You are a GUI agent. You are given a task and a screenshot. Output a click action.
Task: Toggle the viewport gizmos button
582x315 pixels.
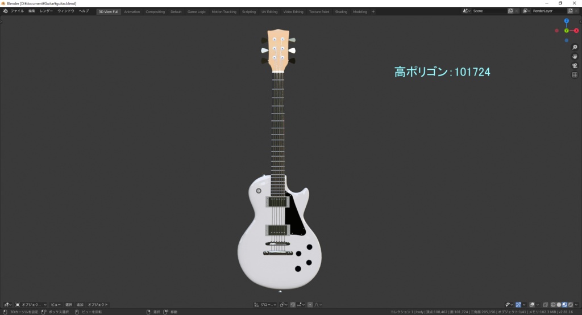pyautogui.click(x=518, y=305)
